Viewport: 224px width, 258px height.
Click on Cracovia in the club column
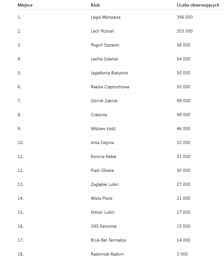(x=99, y=115)
